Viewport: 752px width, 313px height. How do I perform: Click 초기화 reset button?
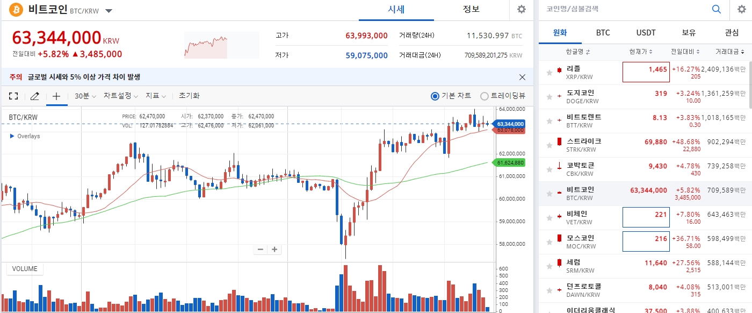click(189, 96)
